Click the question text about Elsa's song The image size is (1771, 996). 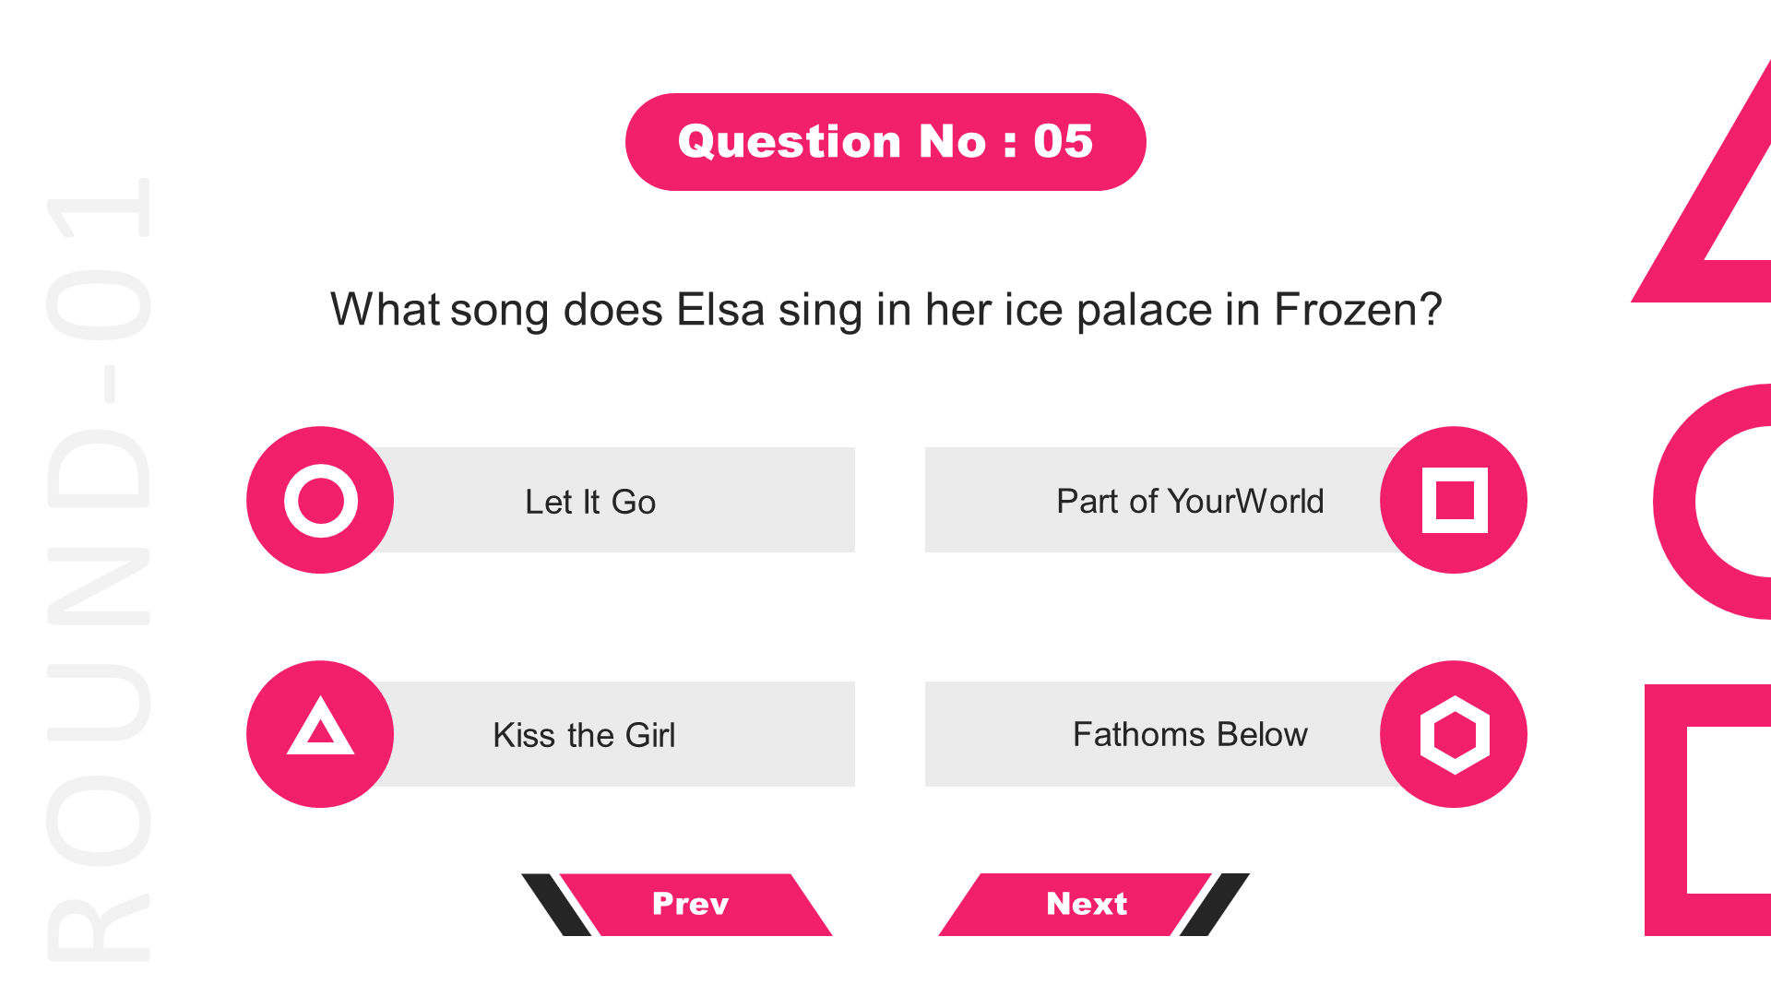click(x=885, y=310)
